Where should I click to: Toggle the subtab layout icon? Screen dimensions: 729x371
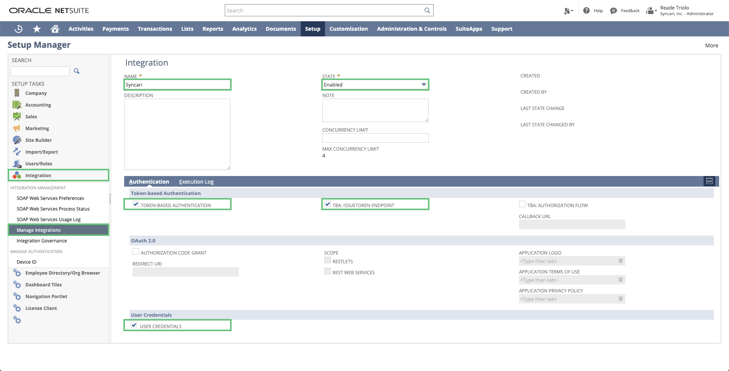pyautogui.click(x=709, y=181)
